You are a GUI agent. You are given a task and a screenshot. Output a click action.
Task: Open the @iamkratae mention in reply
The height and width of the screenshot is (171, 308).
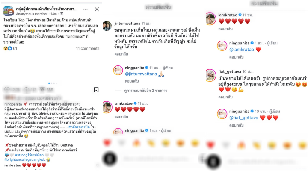click(x=242, y=50)
